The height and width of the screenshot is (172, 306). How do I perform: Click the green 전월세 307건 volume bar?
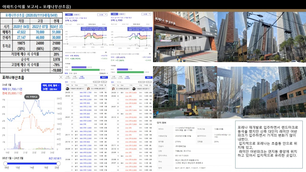pos(86,70)
